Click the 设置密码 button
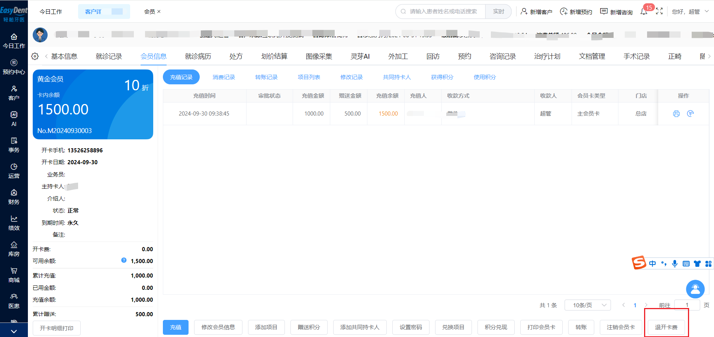 tap(411, 327)
